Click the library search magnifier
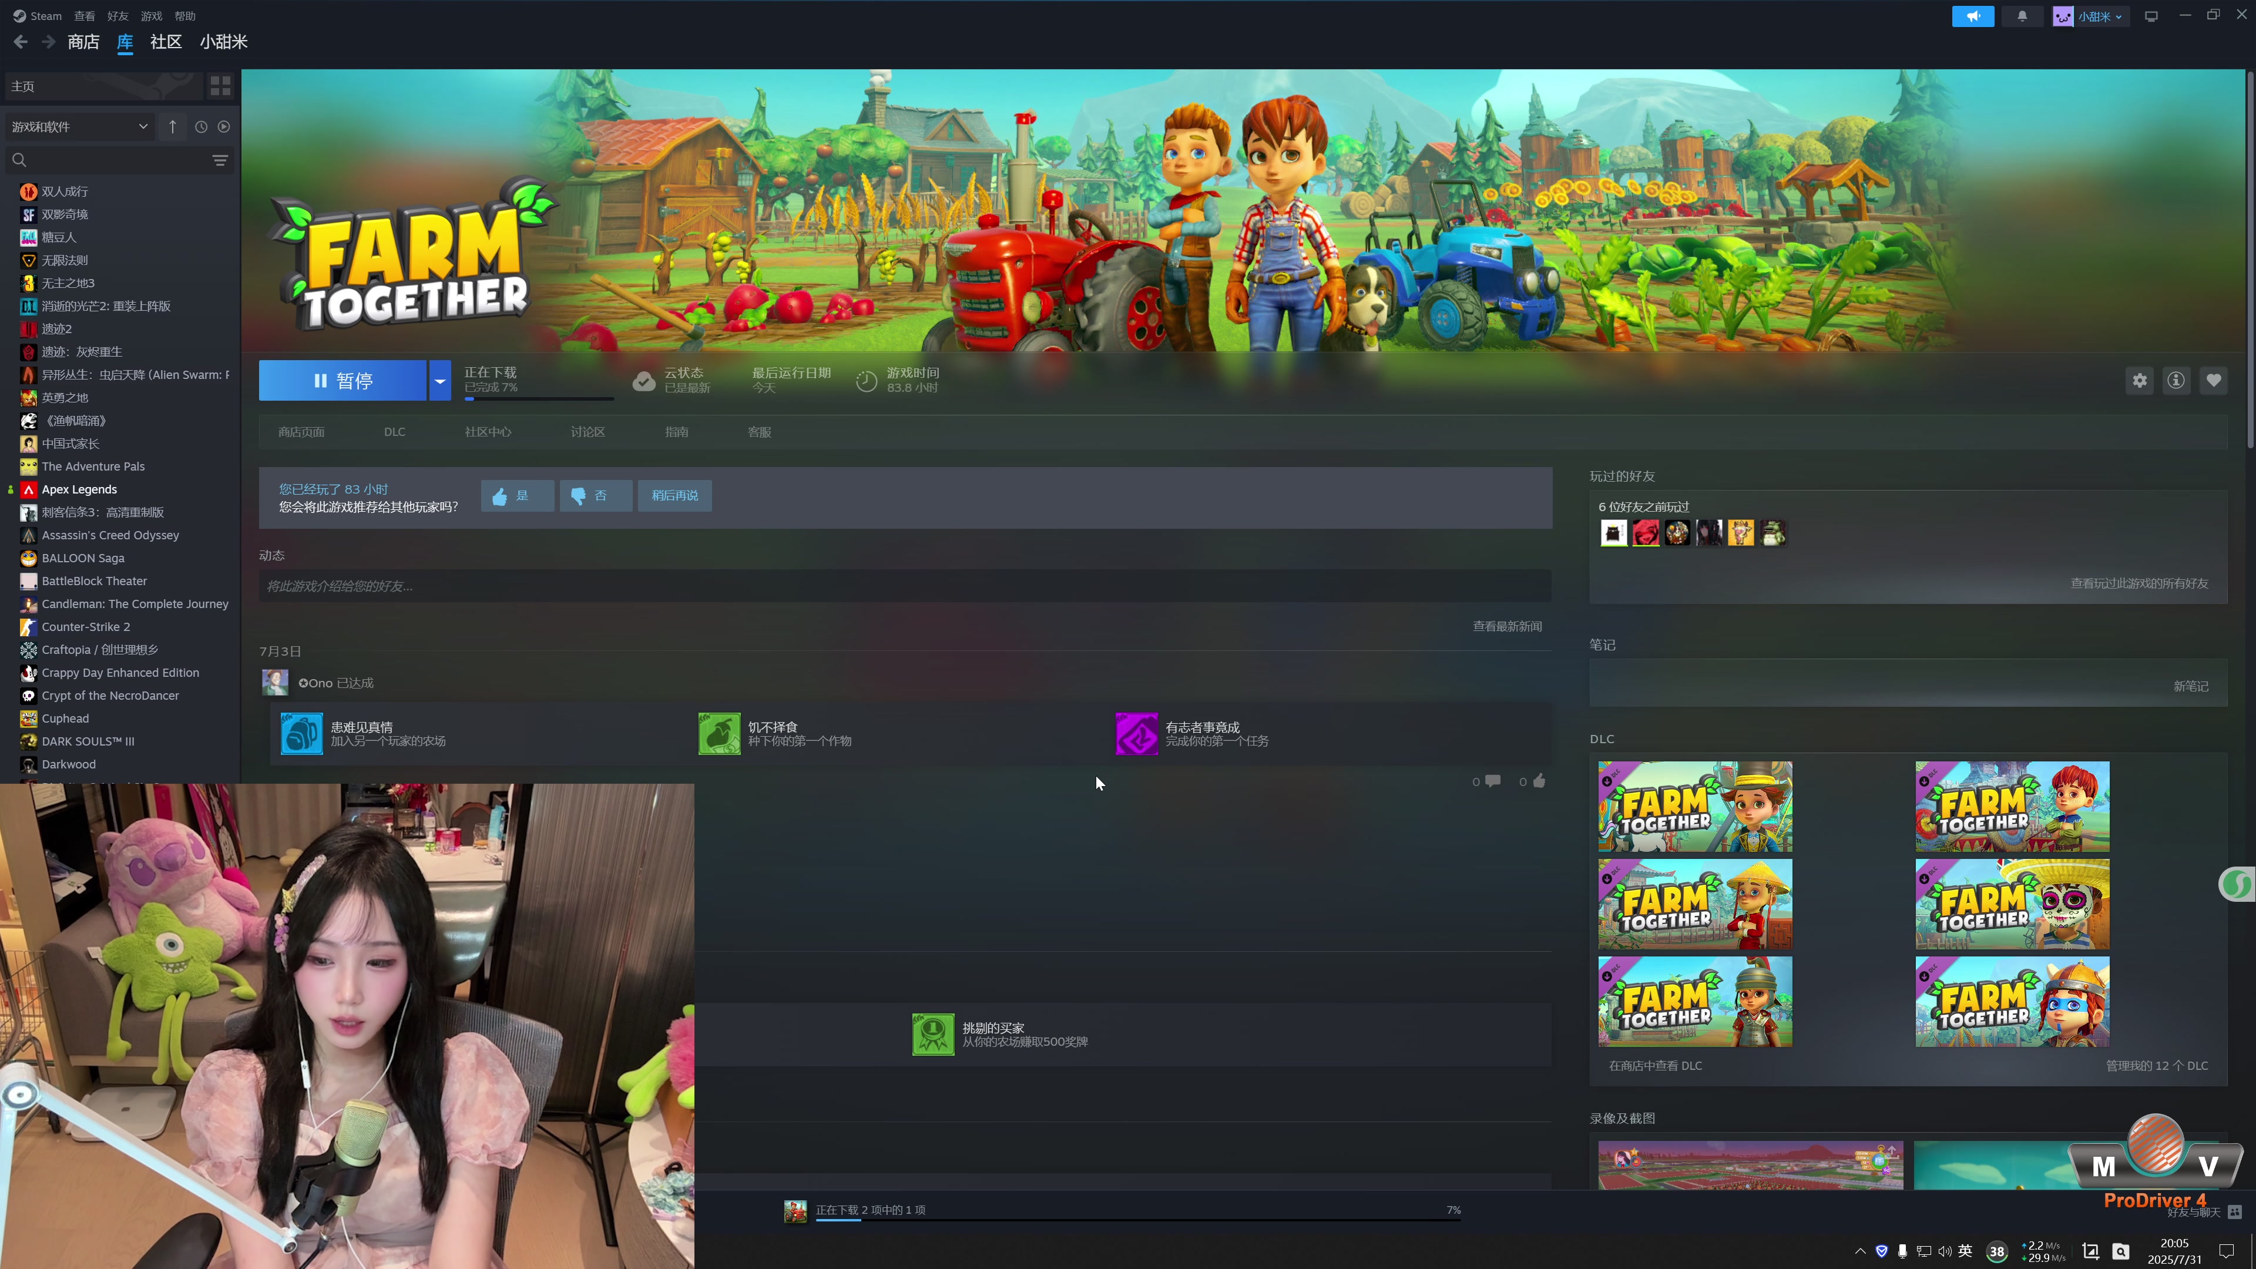 click(19, 160)
